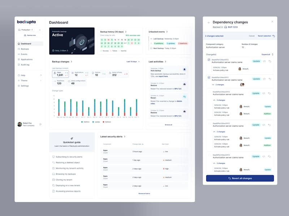Expand the Theme submenu arrow
The image size is (289, 216).
[41, 80]
